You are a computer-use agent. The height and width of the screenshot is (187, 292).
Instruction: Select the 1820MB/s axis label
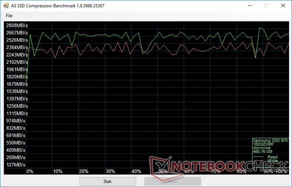tap(17, 77)
